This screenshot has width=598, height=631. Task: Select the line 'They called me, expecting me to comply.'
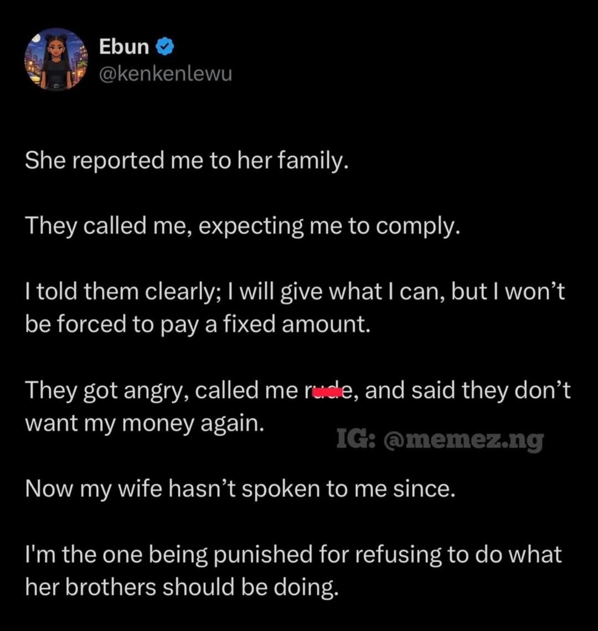(243, 226)
